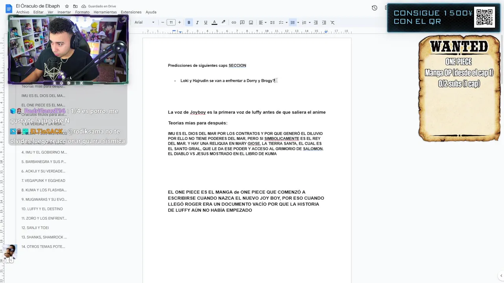This screenshot has height=283, width=504.
Task: Open the text color picker
Action: 214,22
